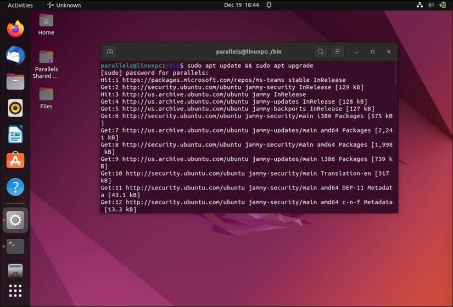Click Activities in the top bar
This screenshot has height=307, width=453.
(x=20, y=5)
